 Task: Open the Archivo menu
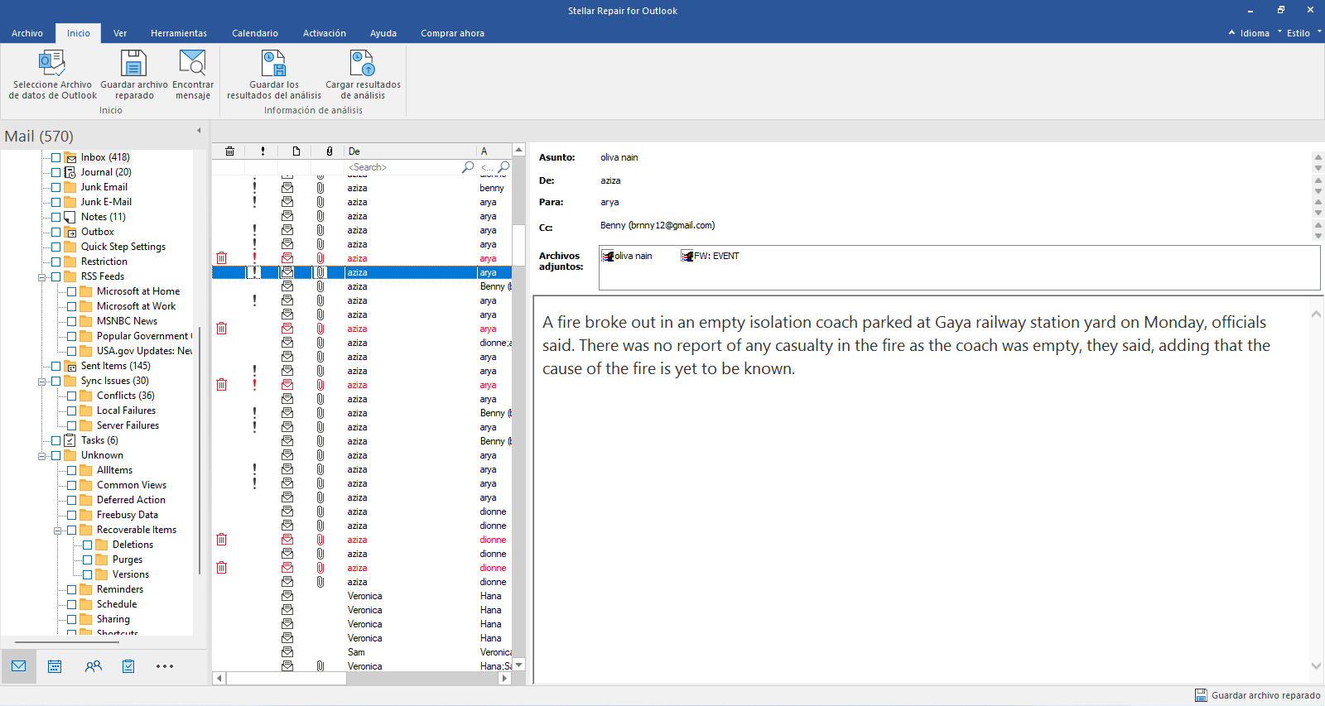[27, 33]
